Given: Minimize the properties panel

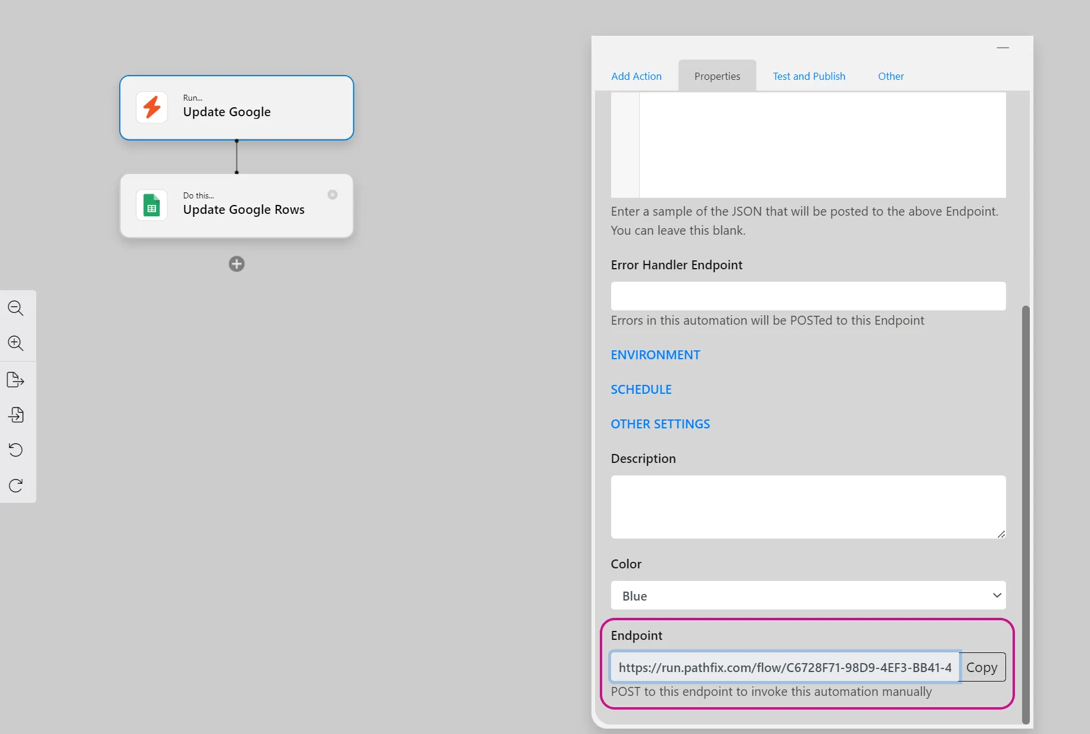Looking at the screenshot, I should pyautogui.click(x=1003, y=48).
